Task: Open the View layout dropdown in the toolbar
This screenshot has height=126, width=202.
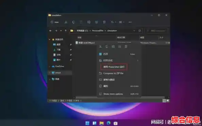Action: click(x=121, y=22)
